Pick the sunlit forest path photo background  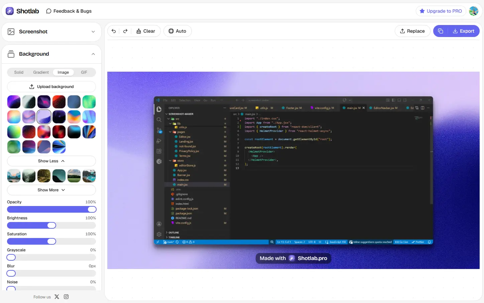44,176
